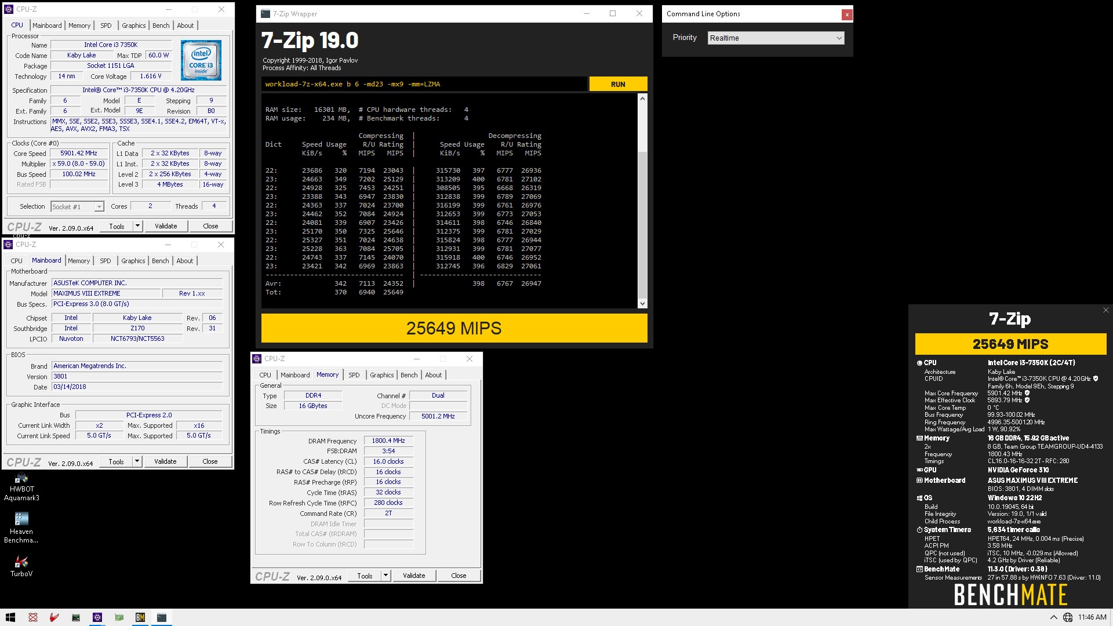Open the network globe tray icon
This screenshot has height=626, width=1113.
1068,617
